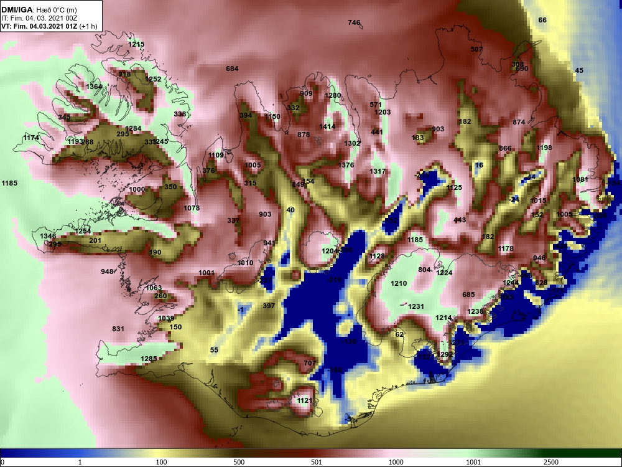Click the map value '345'

(64, 117)
